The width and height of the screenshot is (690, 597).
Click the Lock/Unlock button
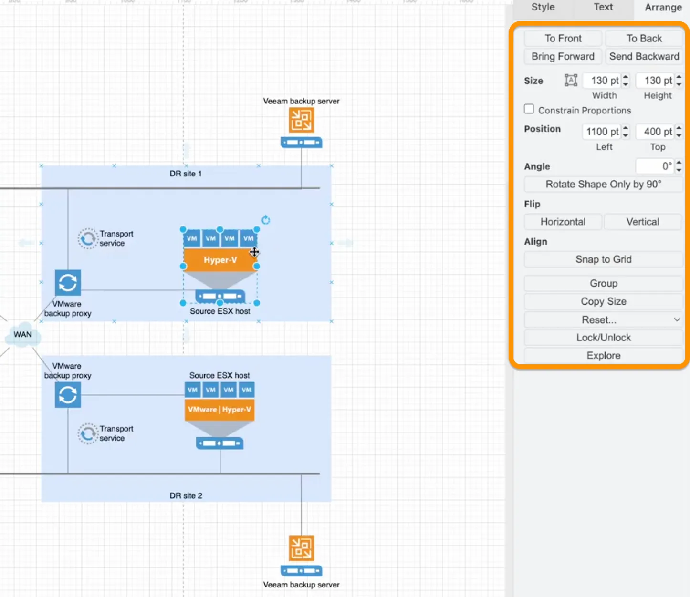[x=603, y=338]
